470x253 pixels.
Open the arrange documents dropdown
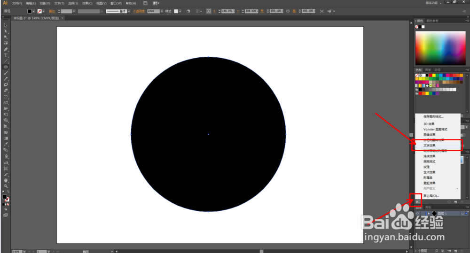(x=156, y=3)
